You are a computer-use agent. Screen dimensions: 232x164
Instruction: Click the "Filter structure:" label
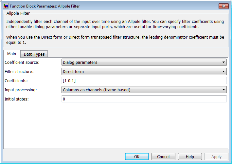tap(19, 71)
